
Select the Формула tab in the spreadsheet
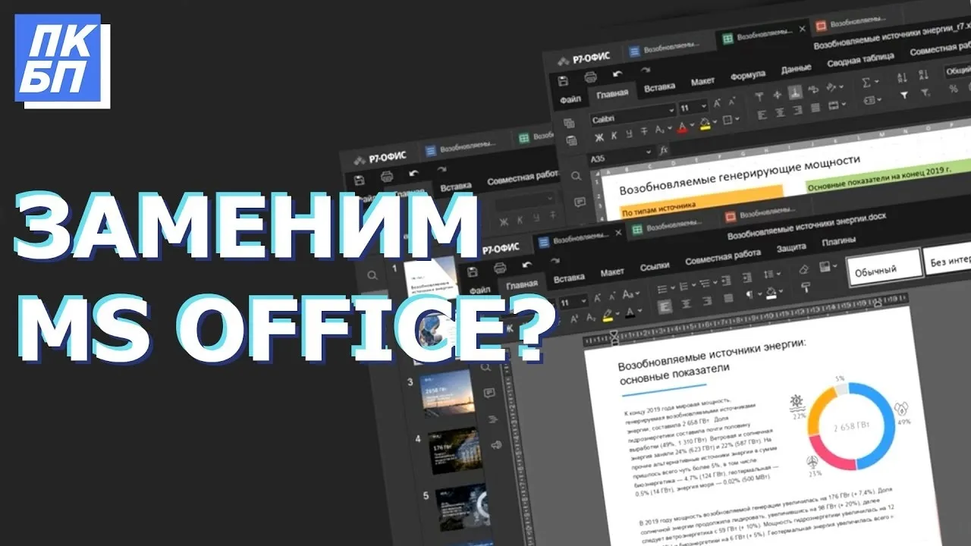(x=749, y=77)
